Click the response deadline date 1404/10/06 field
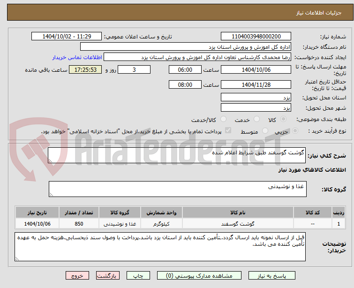 click(256, 69)
